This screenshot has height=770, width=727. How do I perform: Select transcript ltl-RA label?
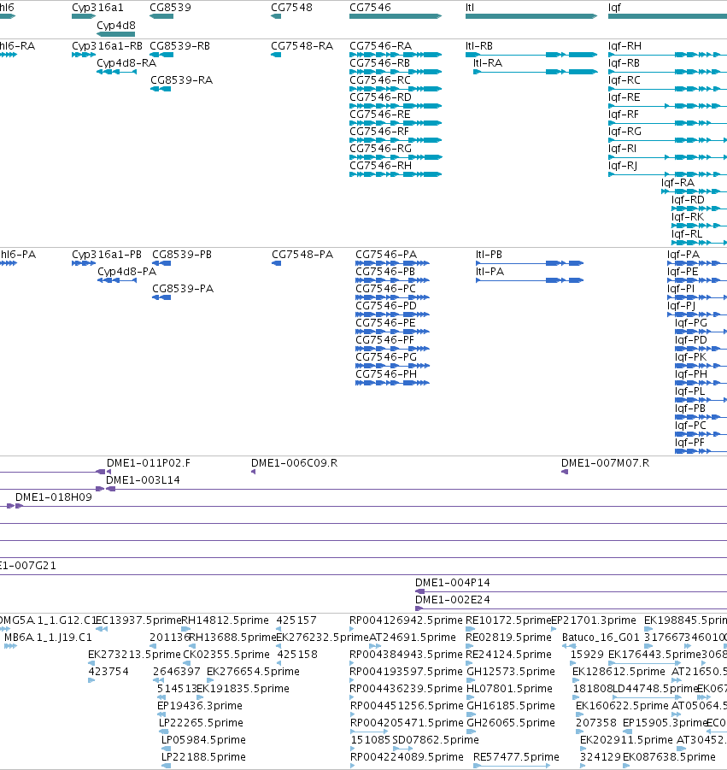[488, 63]
